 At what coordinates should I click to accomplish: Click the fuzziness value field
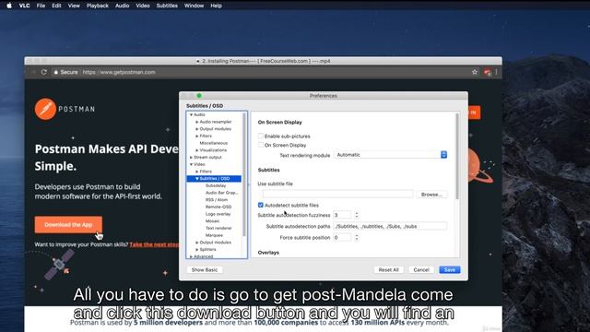[342, 215]
